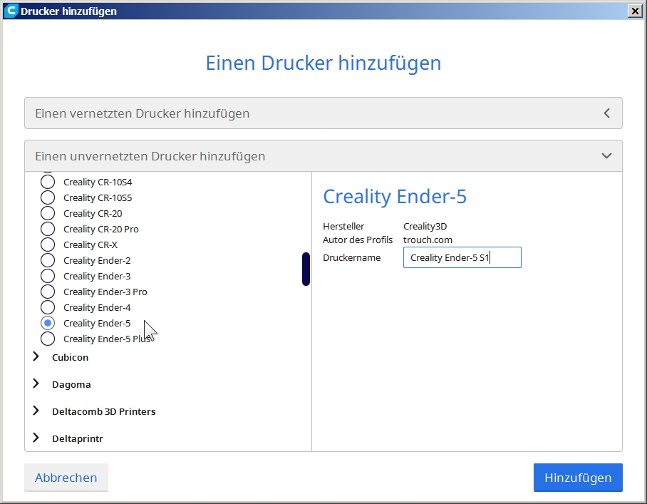Expand the Dagoma manufacturer group
The width and height of the screenshot is (647, 504).
[36, 384]
